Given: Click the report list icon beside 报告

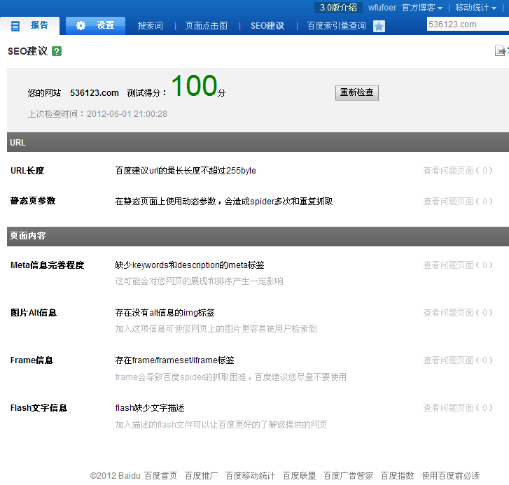Looking at the screenshot, I should (x=15, y=26).
